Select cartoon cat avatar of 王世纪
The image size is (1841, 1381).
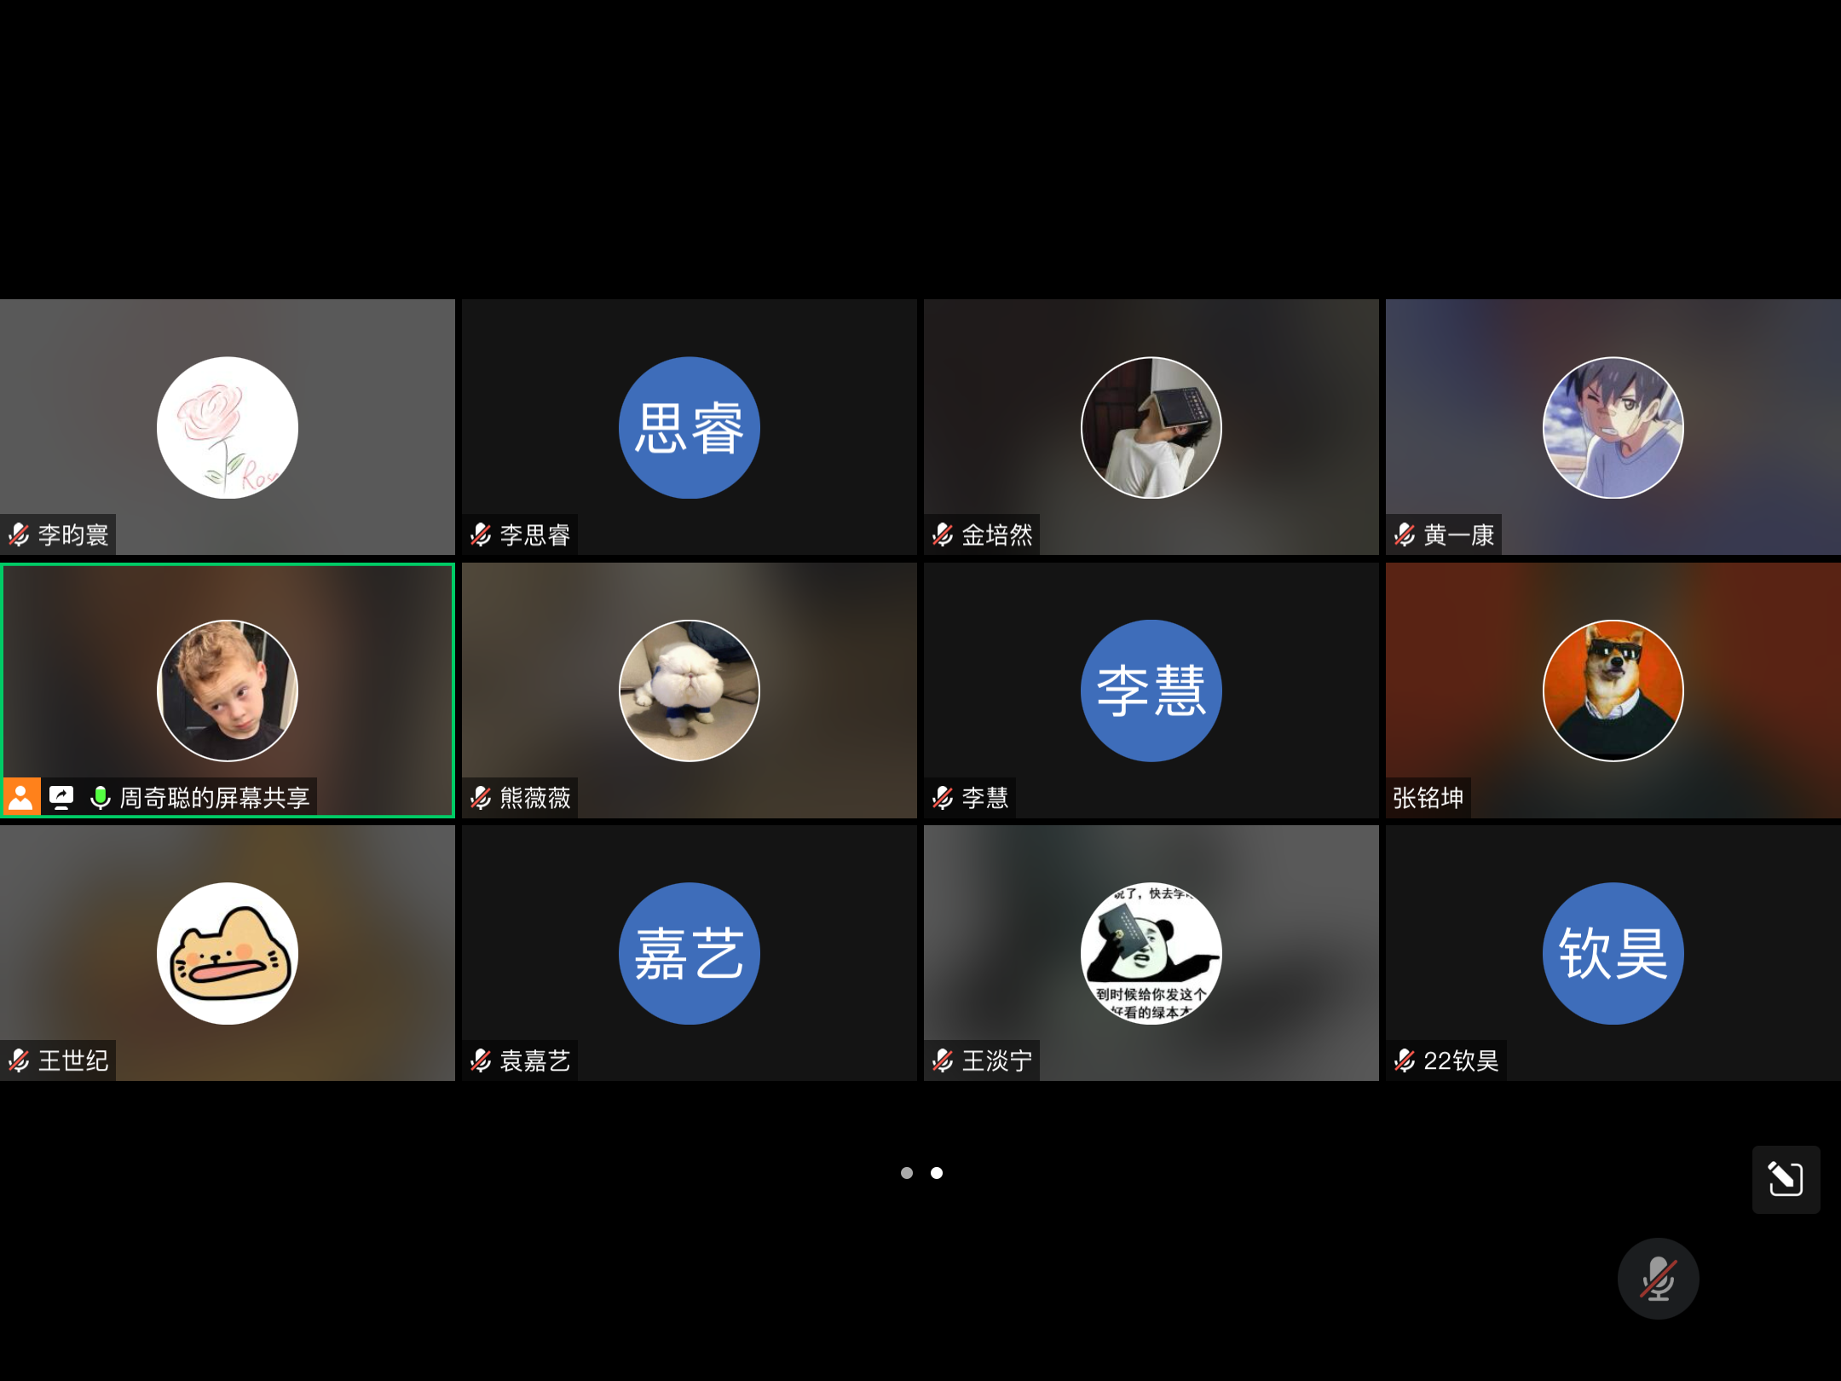tap(228, 953)
